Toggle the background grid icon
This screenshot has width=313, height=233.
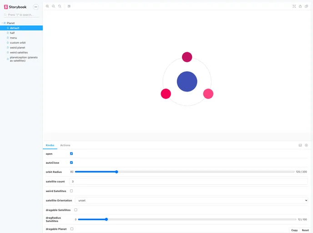point(69,6)
